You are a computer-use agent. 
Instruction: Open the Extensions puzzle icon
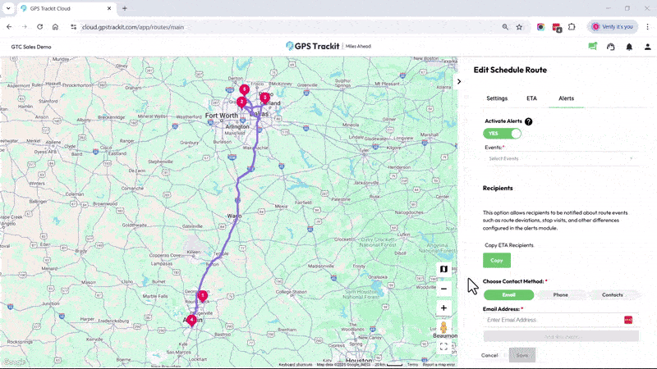click(x=572, y=27)
